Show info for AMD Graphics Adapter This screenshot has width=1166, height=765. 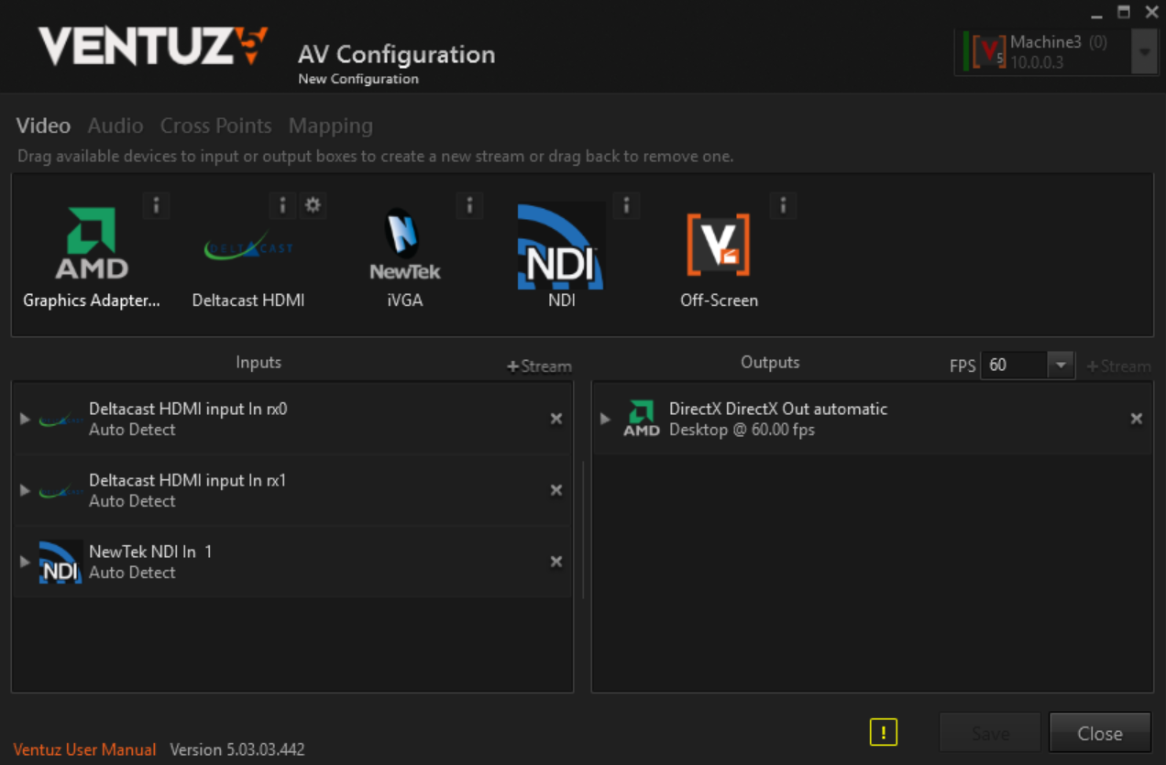click(156, 205)
